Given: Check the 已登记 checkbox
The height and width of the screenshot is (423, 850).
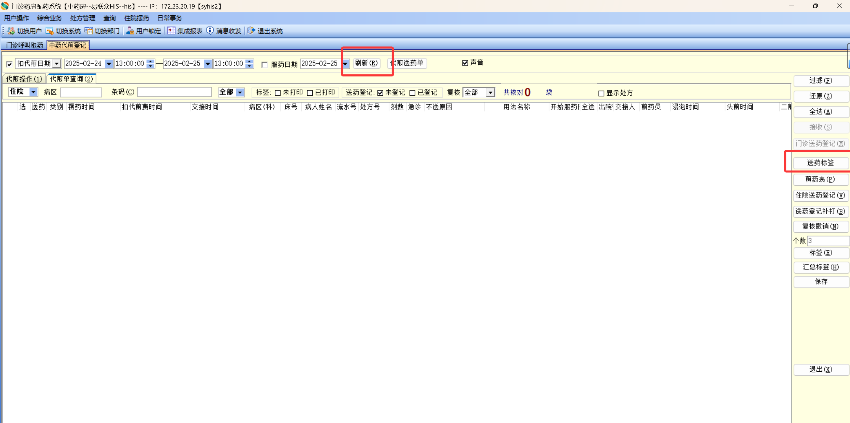Looking at the screenshot, I should click(412, 93).
